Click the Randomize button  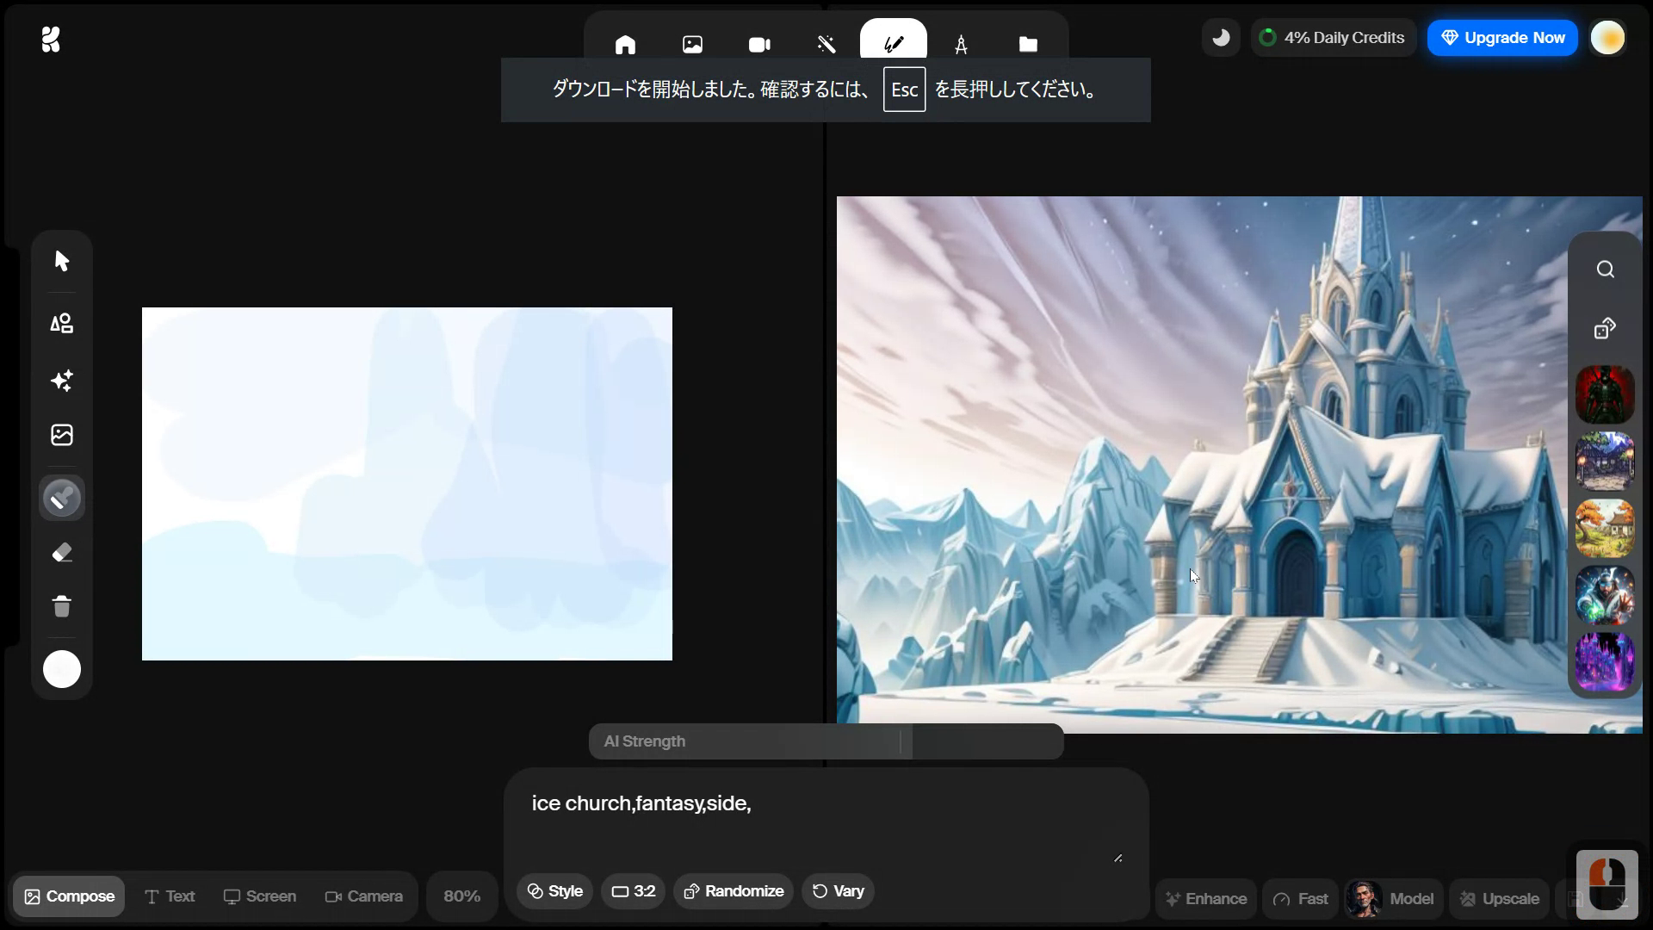click(734, 891)
